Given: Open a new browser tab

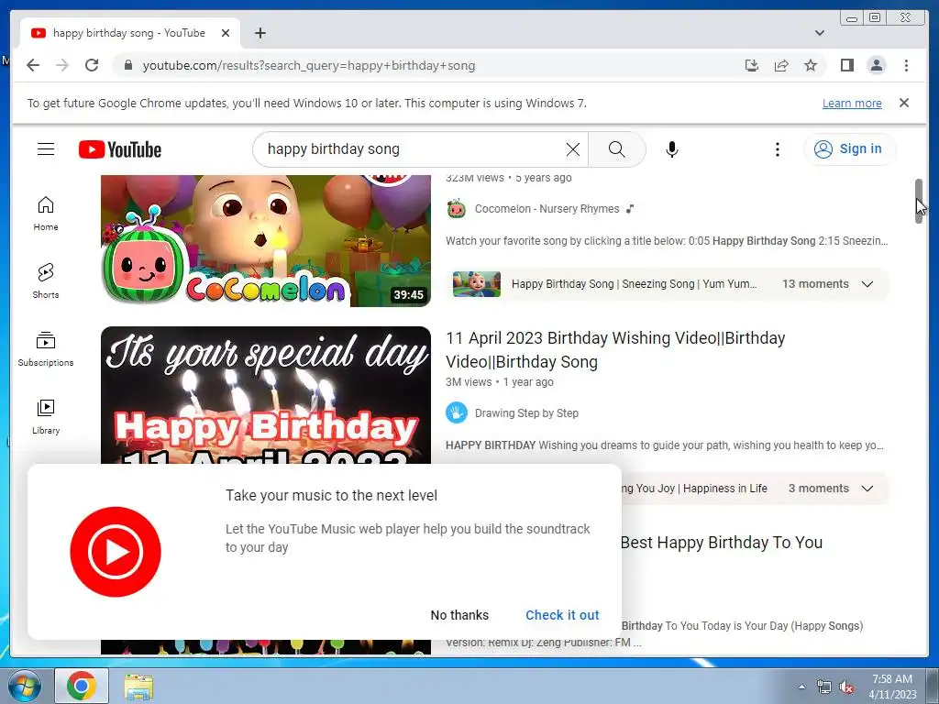Looking at the screenshot, I should click(x=260, y=33).
